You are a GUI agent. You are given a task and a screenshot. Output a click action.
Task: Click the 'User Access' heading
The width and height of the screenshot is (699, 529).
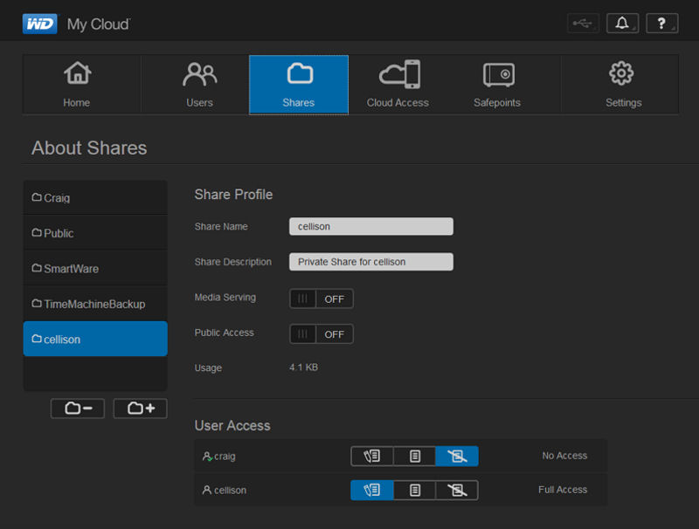coord(232,425)
